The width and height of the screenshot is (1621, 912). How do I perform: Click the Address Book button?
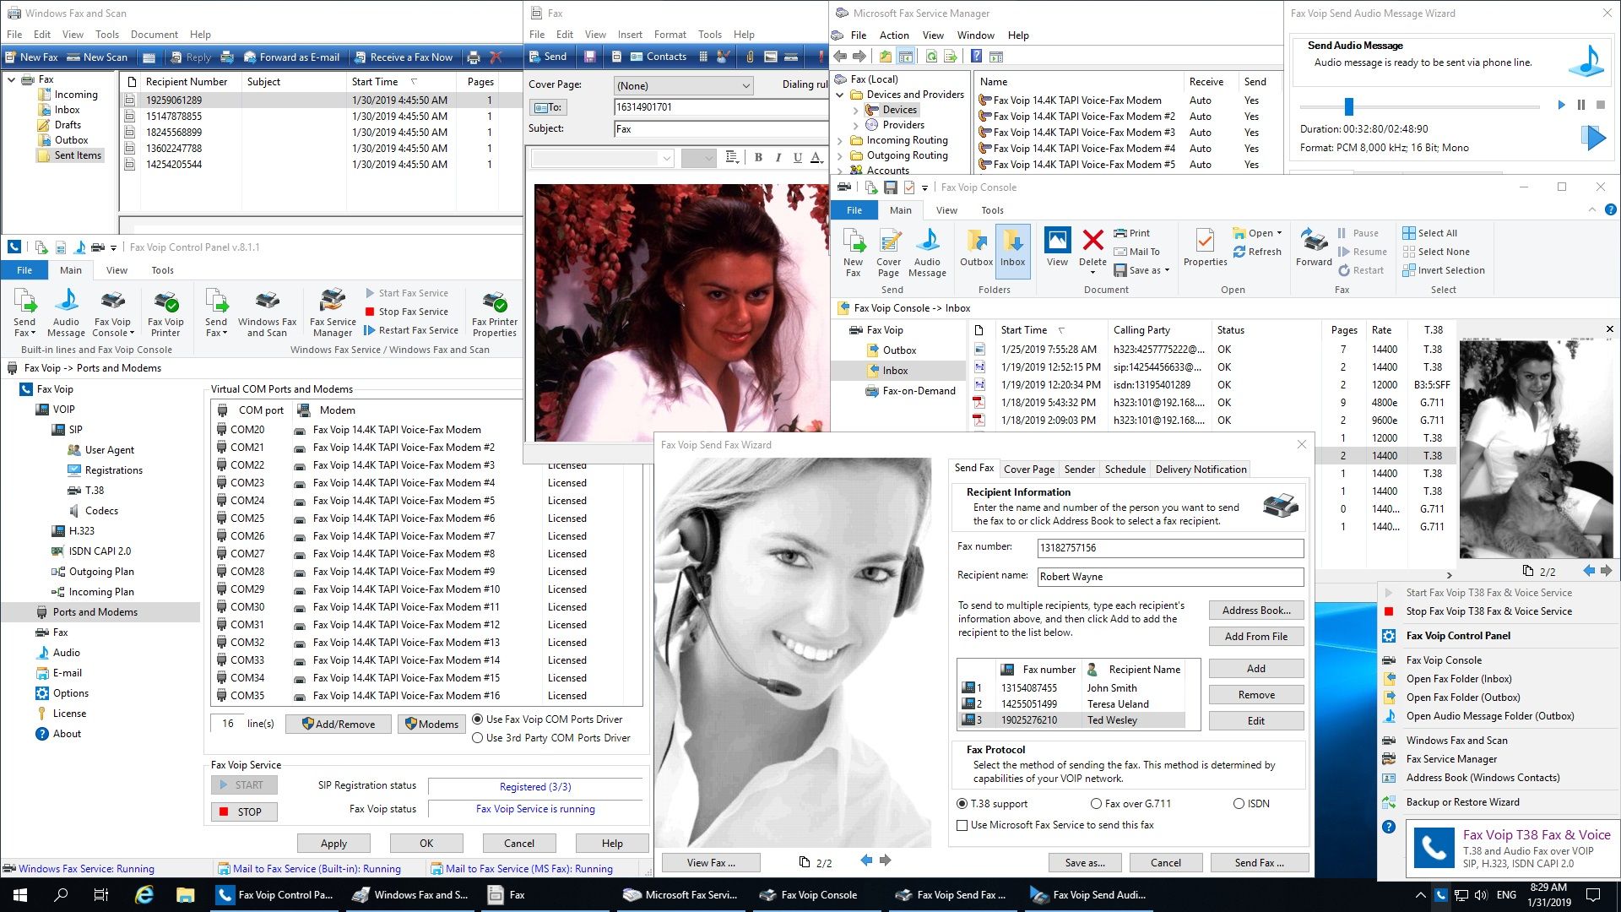1255,611
